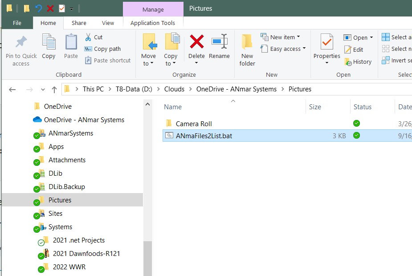Click the red Delete icon
Viewport: 412px width, 276px height.
pyautogui.click(x=196, y=42)
